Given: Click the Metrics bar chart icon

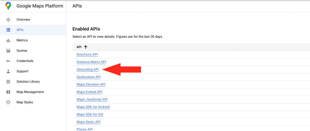Looking at the screenshot, I should coord(8,40).
